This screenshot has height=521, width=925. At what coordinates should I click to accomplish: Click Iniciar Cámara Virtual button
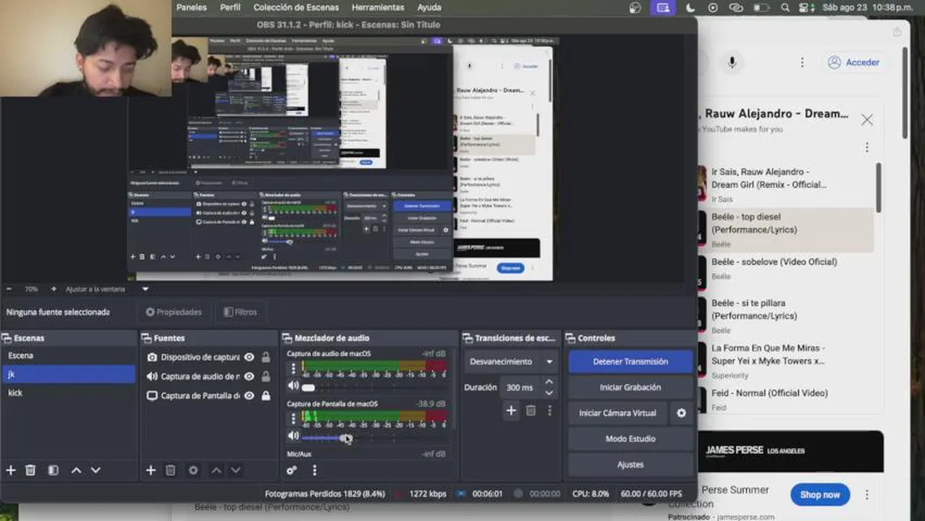[x=617, y=413]
